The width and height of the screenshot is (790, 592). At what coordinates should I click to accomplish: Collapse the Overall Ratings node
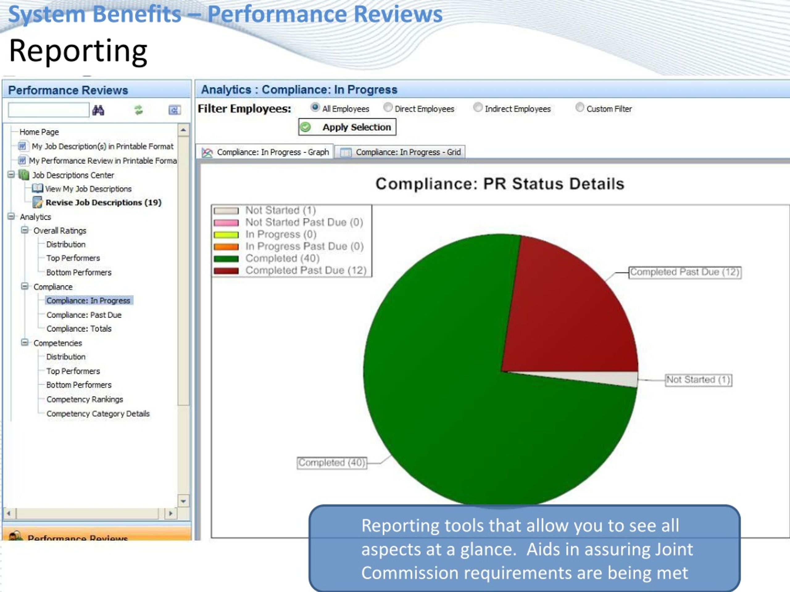click(x=25, y=230)
